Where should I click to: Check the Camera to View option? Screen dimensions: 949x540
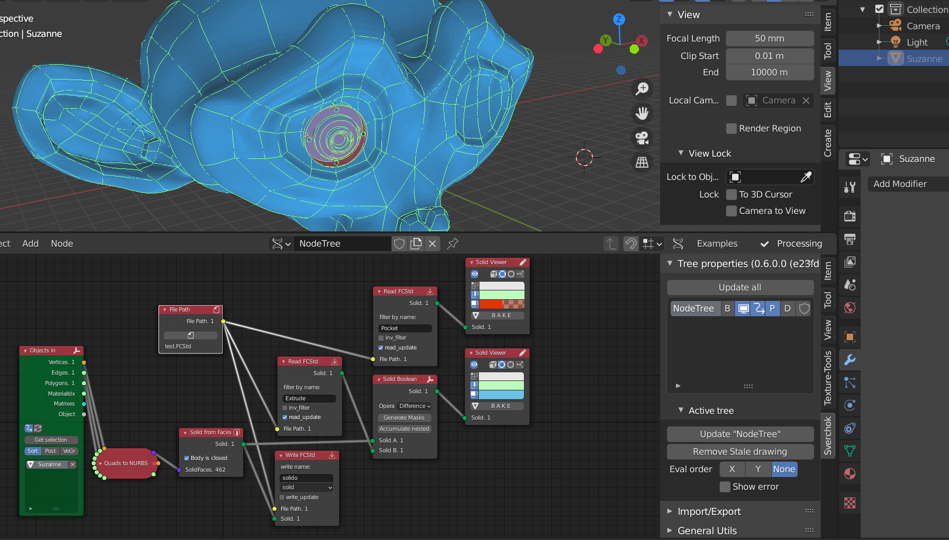tap(731, 211)
